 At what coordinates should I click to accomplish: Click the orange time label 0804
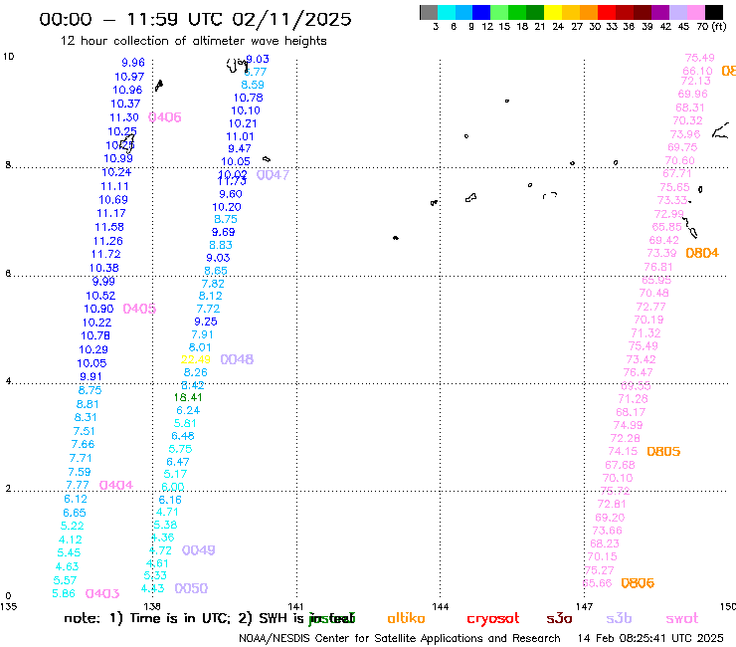point(702,253)
